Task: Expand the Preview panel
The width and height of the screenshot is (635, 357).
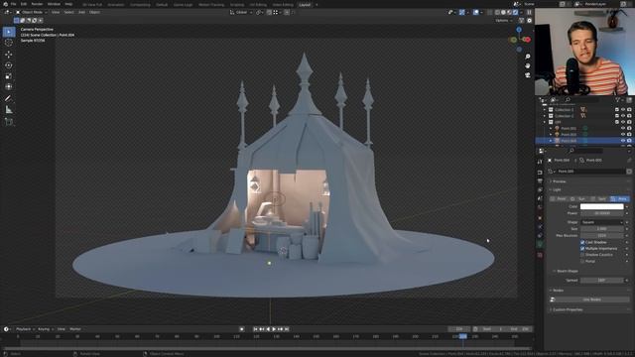Action: (x=559, y=181)
